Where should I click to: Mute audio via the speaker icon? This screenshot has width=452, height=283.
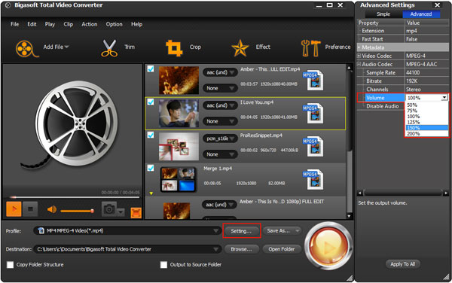pyautogui.click(x=52, y=209)
